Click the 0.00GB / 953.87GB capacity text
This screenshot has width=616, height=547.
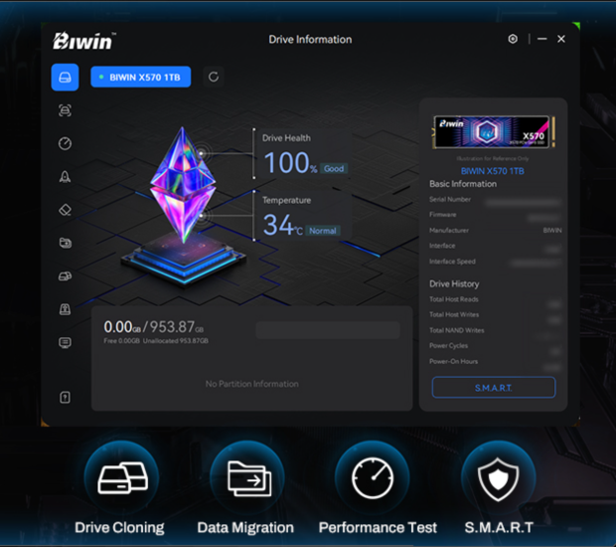(154, 327)
